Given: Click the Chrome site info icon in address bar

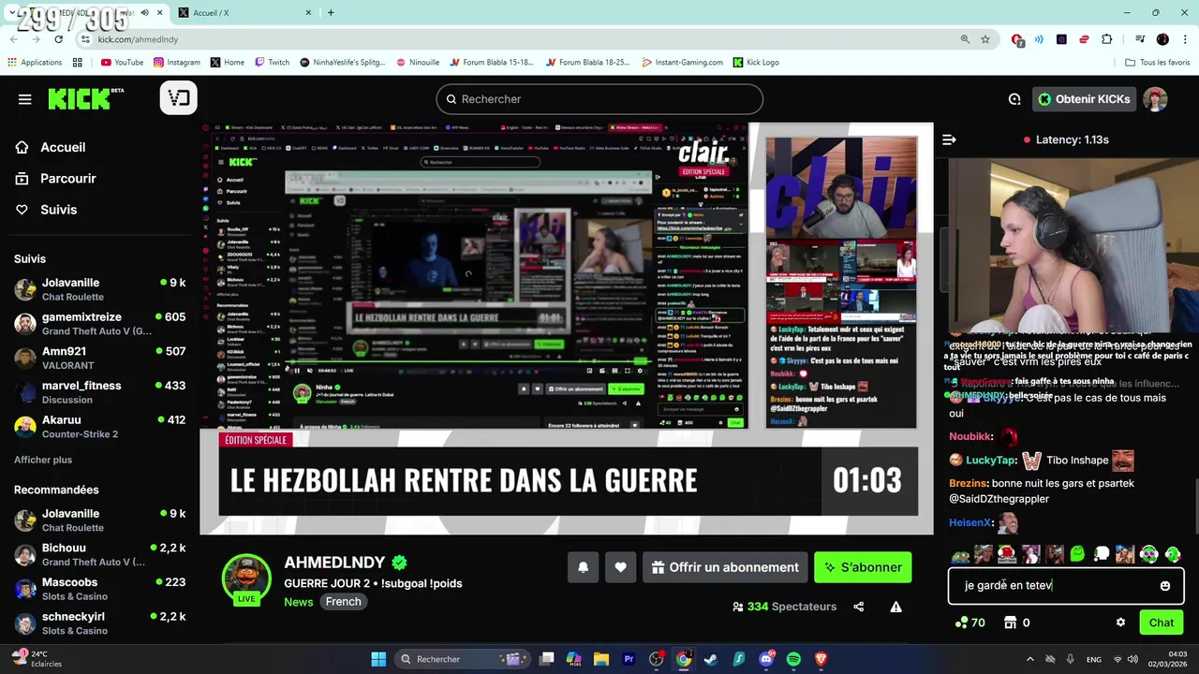Looking at the screenshot, I should [x=85, y=39].
